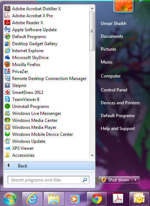Launch Adobe Acrobat X Pro by its name

tap(32, 16)
